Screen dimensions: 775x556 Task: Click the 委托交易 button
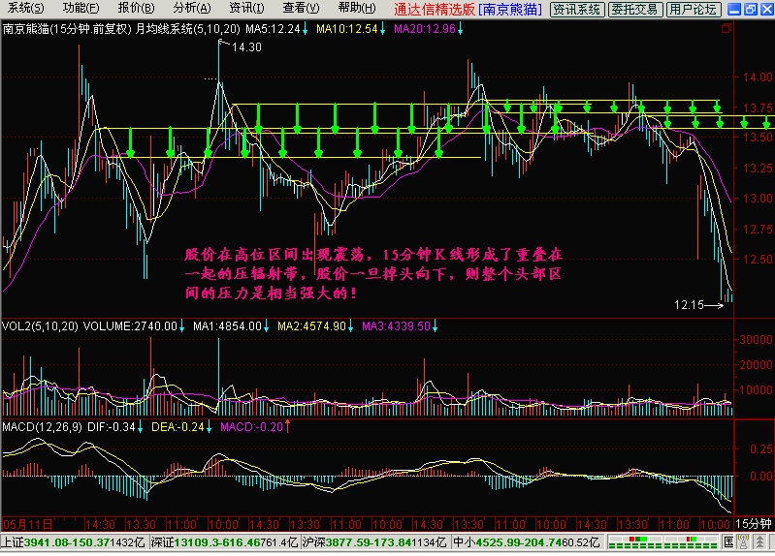click(636, 10)
